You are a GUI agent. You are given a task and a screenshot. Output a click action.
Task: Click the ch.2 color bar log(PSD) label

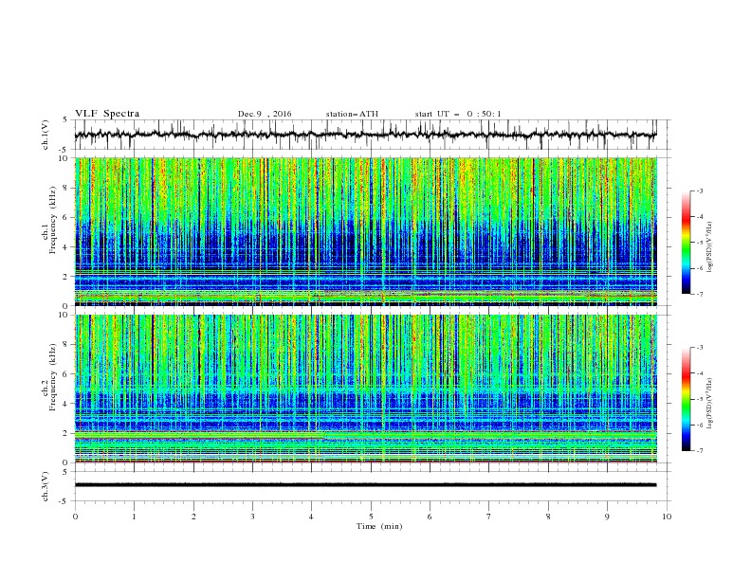click(x=710, y=404)
